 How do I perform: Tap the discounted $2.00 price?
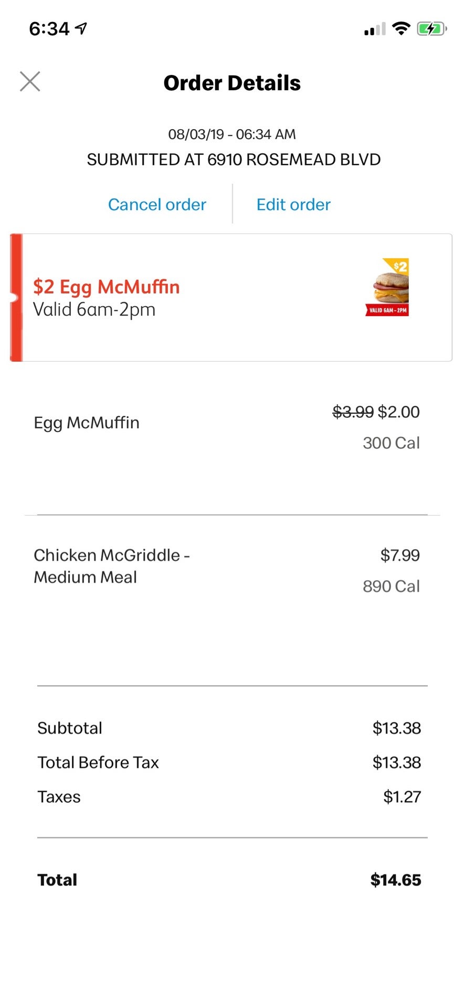[x=398, y=412]
